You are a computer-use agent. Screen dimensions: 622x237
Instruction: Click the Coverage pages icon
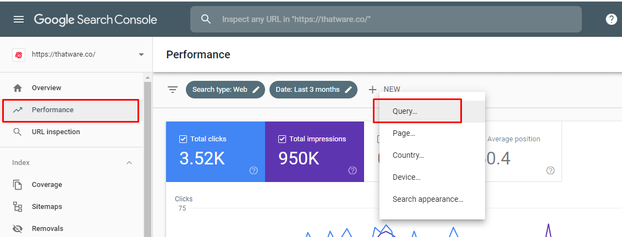pyautogui.click(x=18, y=185)
